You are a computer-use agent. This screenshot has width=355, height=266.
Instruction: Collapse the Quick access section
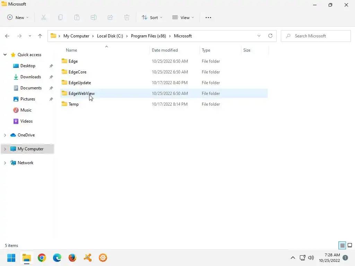coord(5,55)
